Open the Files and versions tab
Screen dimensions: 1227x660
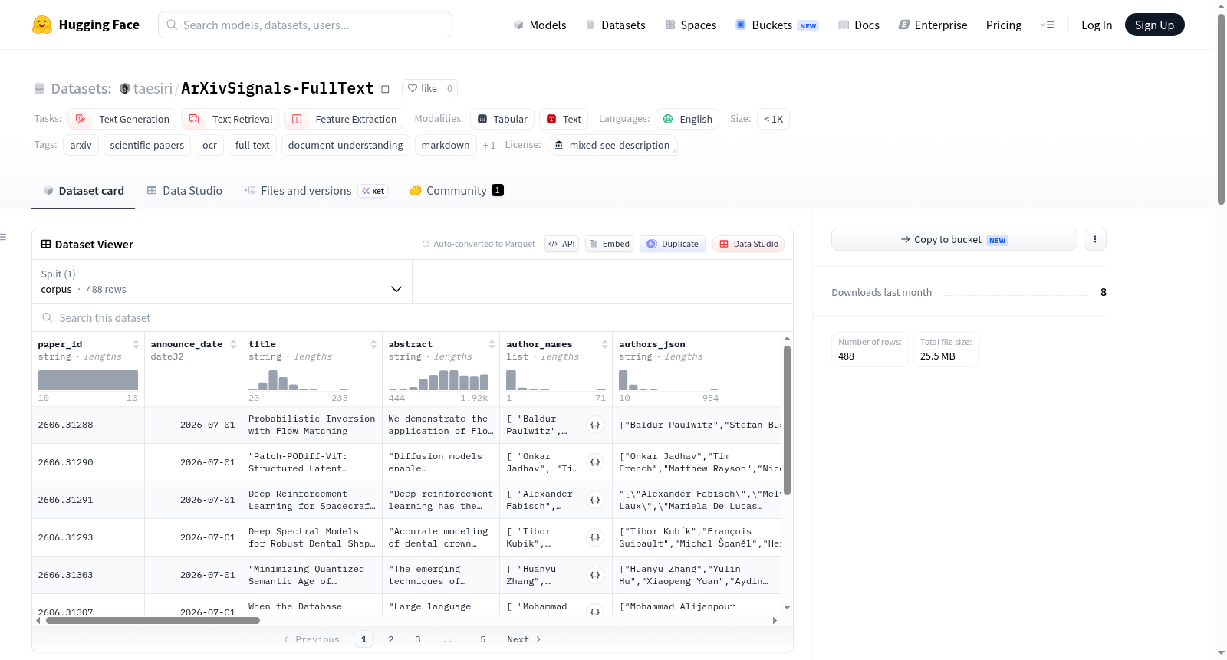[316, 190]
